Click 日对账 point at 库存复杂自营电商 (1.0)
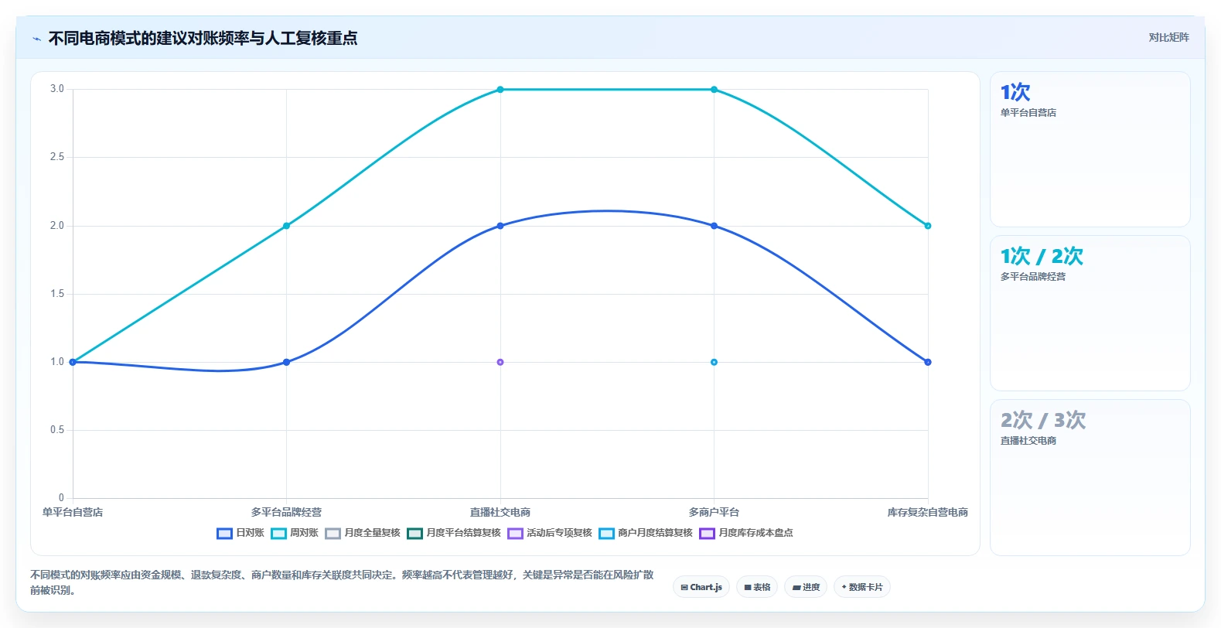Screen dimensions: 1221x628 pyautogui.click(x=928, y=362)
